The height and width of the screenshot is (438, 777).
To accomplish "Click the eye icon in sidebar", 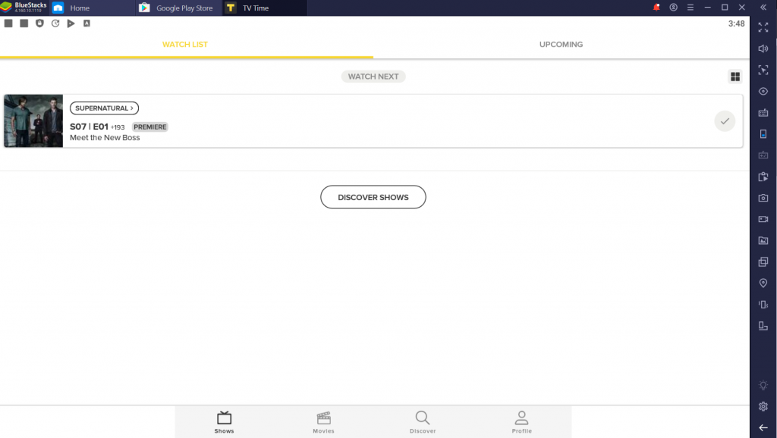I will 763,92.
